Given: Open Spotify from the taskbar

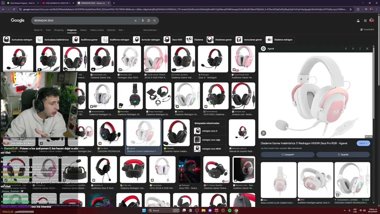Looking at the screenshot, I should (230, 210).
